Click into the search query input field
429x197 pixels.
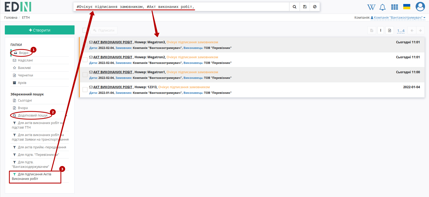(182, 7)
